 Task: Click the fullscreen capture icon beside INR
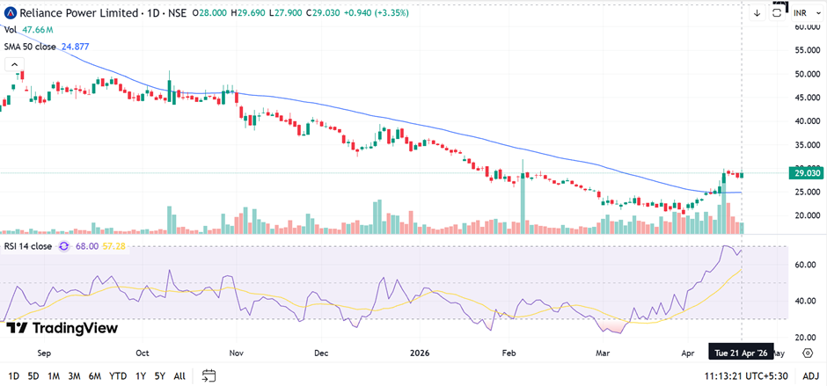(x=778, y=11)
